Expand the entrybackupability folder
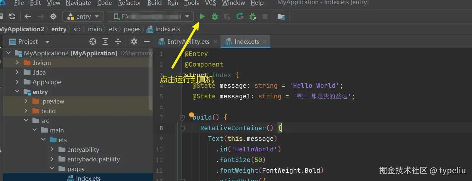 pyautogui.click(x=52, y=159)
